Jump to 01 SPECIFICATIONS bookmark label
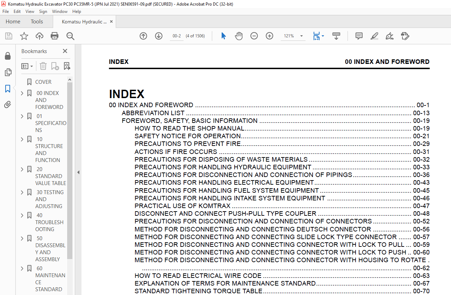Image resolution: width=451 pixels, height=295 pixels. pos(50,123)
